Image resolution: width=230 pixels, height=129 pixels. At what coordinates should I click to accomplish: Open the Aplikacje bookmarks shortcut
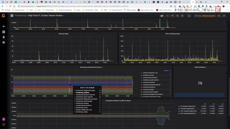coord(6,10)
